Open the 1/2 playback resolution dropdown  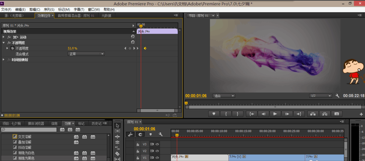[321, 96]
